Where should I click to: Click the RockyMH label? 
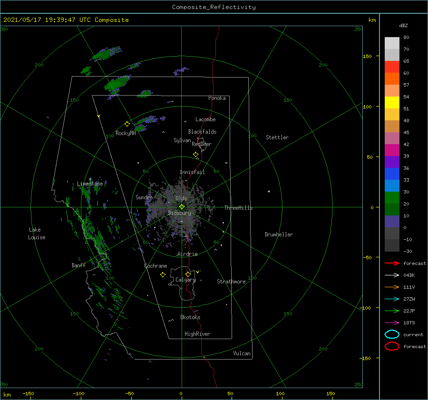[x=126, y=133]
